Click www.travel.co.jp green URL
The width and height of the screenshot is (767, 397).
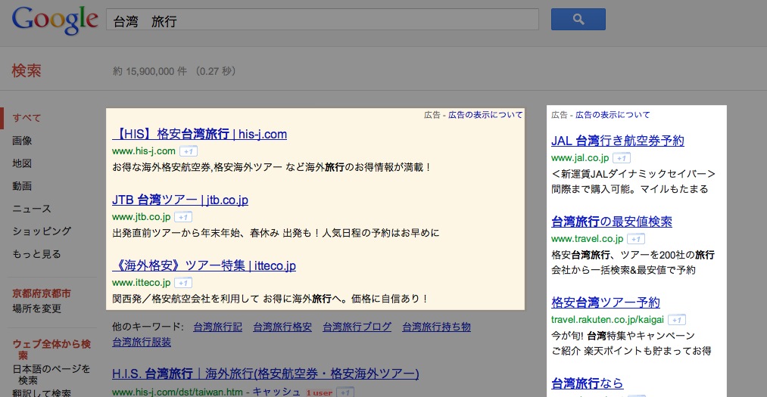(x=587, y=239)
